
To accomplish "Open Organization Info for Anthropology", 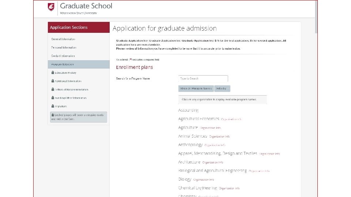I will click(x=215, y=145).
